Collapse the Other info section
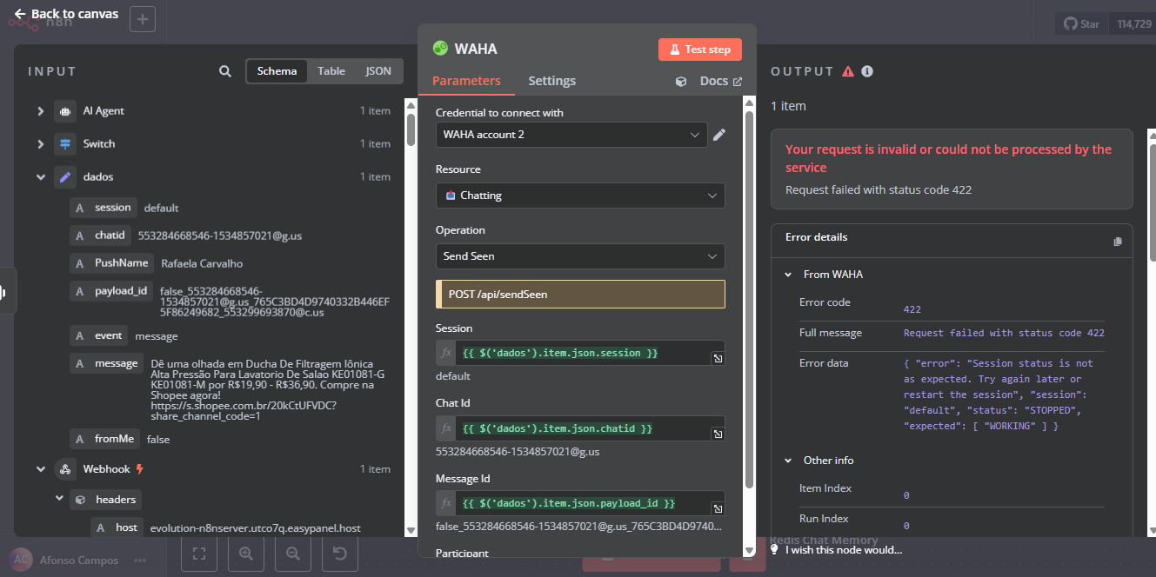 788,461
